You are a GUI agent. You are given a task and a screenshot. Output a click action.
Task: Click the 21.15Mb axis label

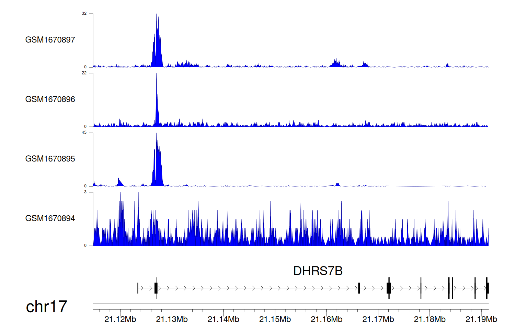[275, 319]
